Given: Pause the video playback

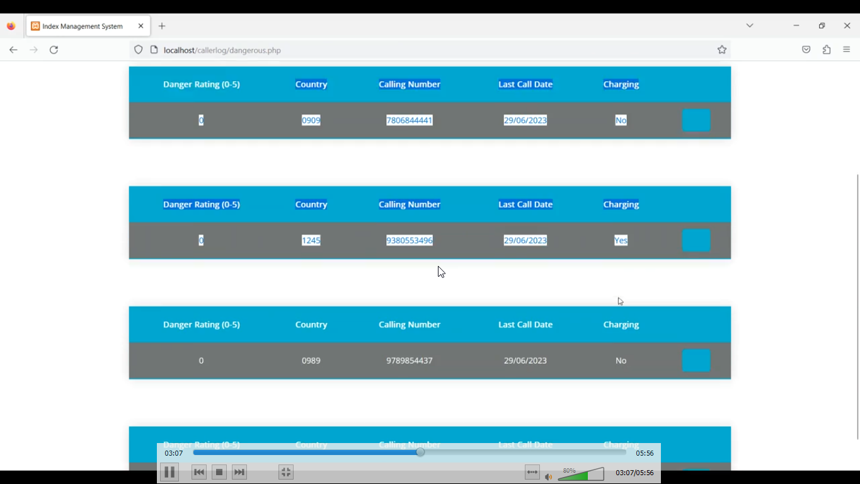Looking at the screenshot, I should 169,472.
